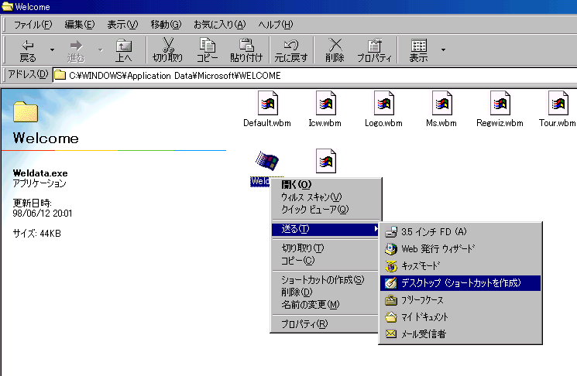
Task: Click the Forward (進む) toolbar button
Action: coord(76,51)
